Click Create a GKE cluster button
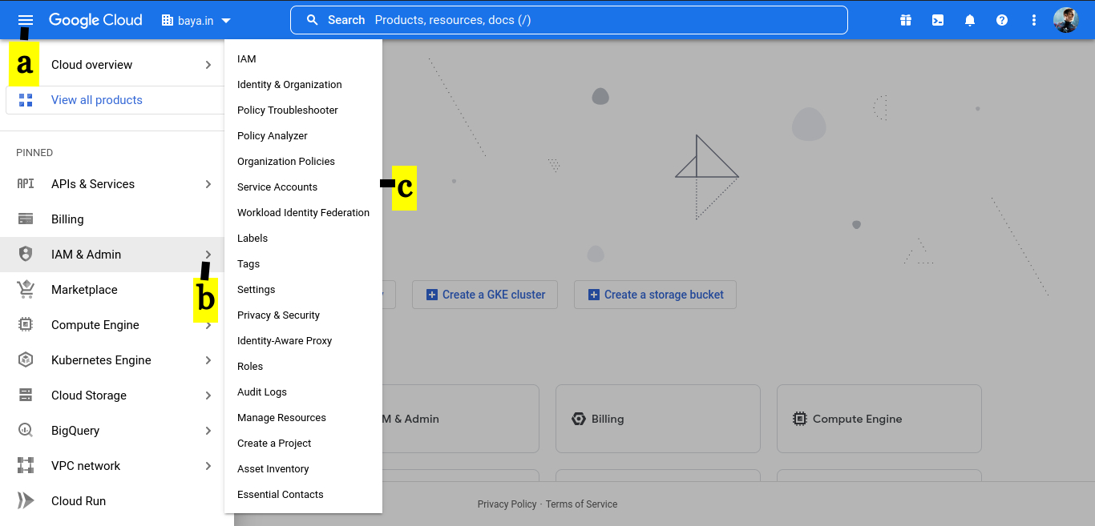Viewport: 1095px width, 526px height. click(486, 295)
